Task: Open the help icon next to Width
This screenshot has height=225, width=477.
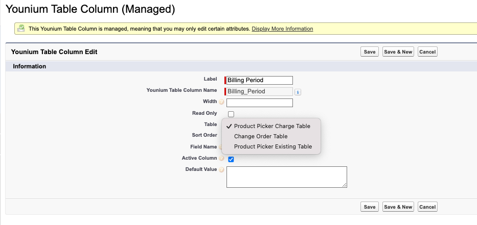Action: (221, 102)
